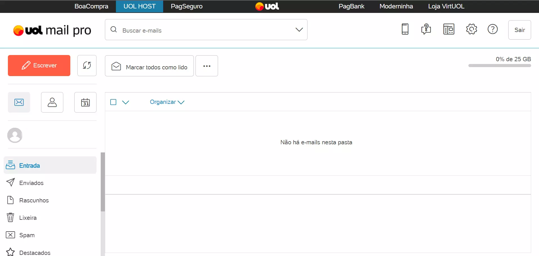Open PagSeguro in the top bar
The height and width of the screenshot is (256, 539).
(x=187, y=6)
